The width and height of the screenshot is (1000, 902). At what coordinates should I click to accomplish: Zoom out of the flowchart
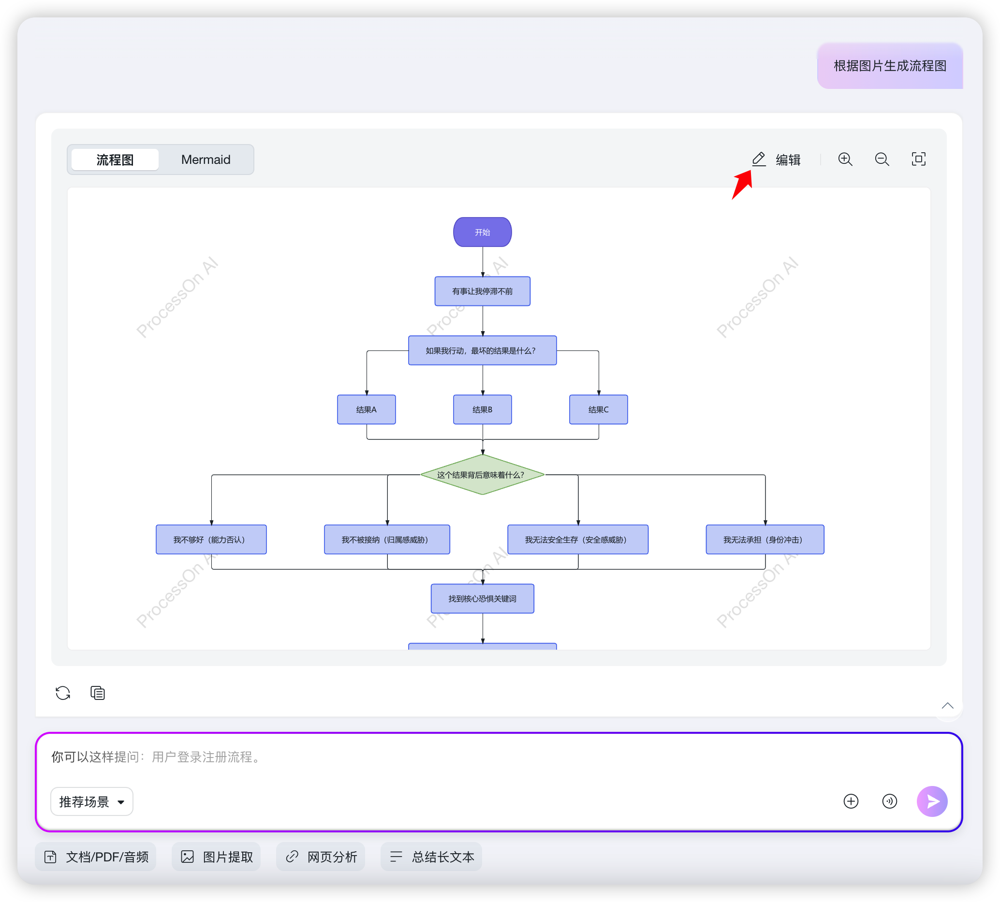[882, 159]
